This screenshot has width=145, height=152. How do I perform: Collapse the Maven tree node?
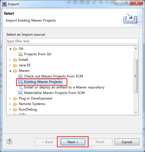[10, 71]
